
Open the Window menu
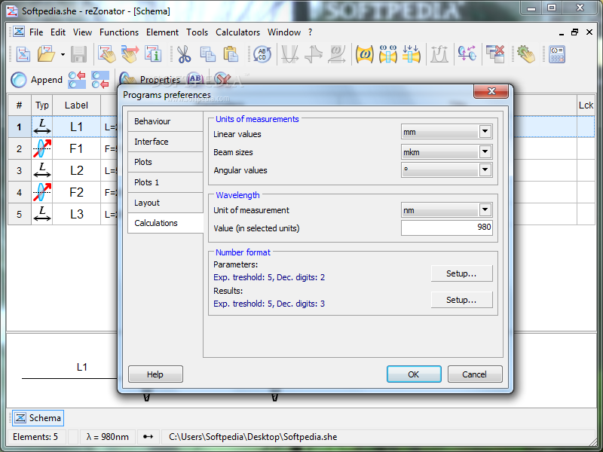pyautogui.click(x=284, y=32)
